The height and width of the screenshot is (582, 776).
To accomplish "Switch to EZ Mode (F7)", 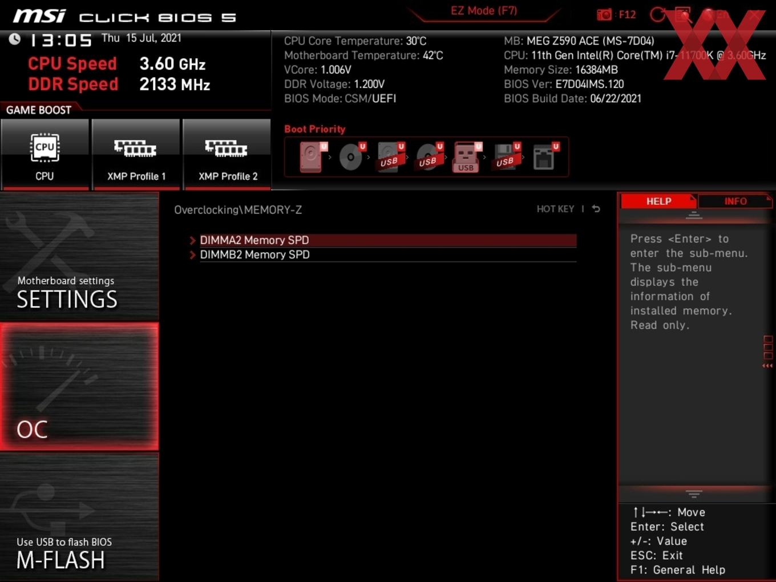I will coord(484,11).
